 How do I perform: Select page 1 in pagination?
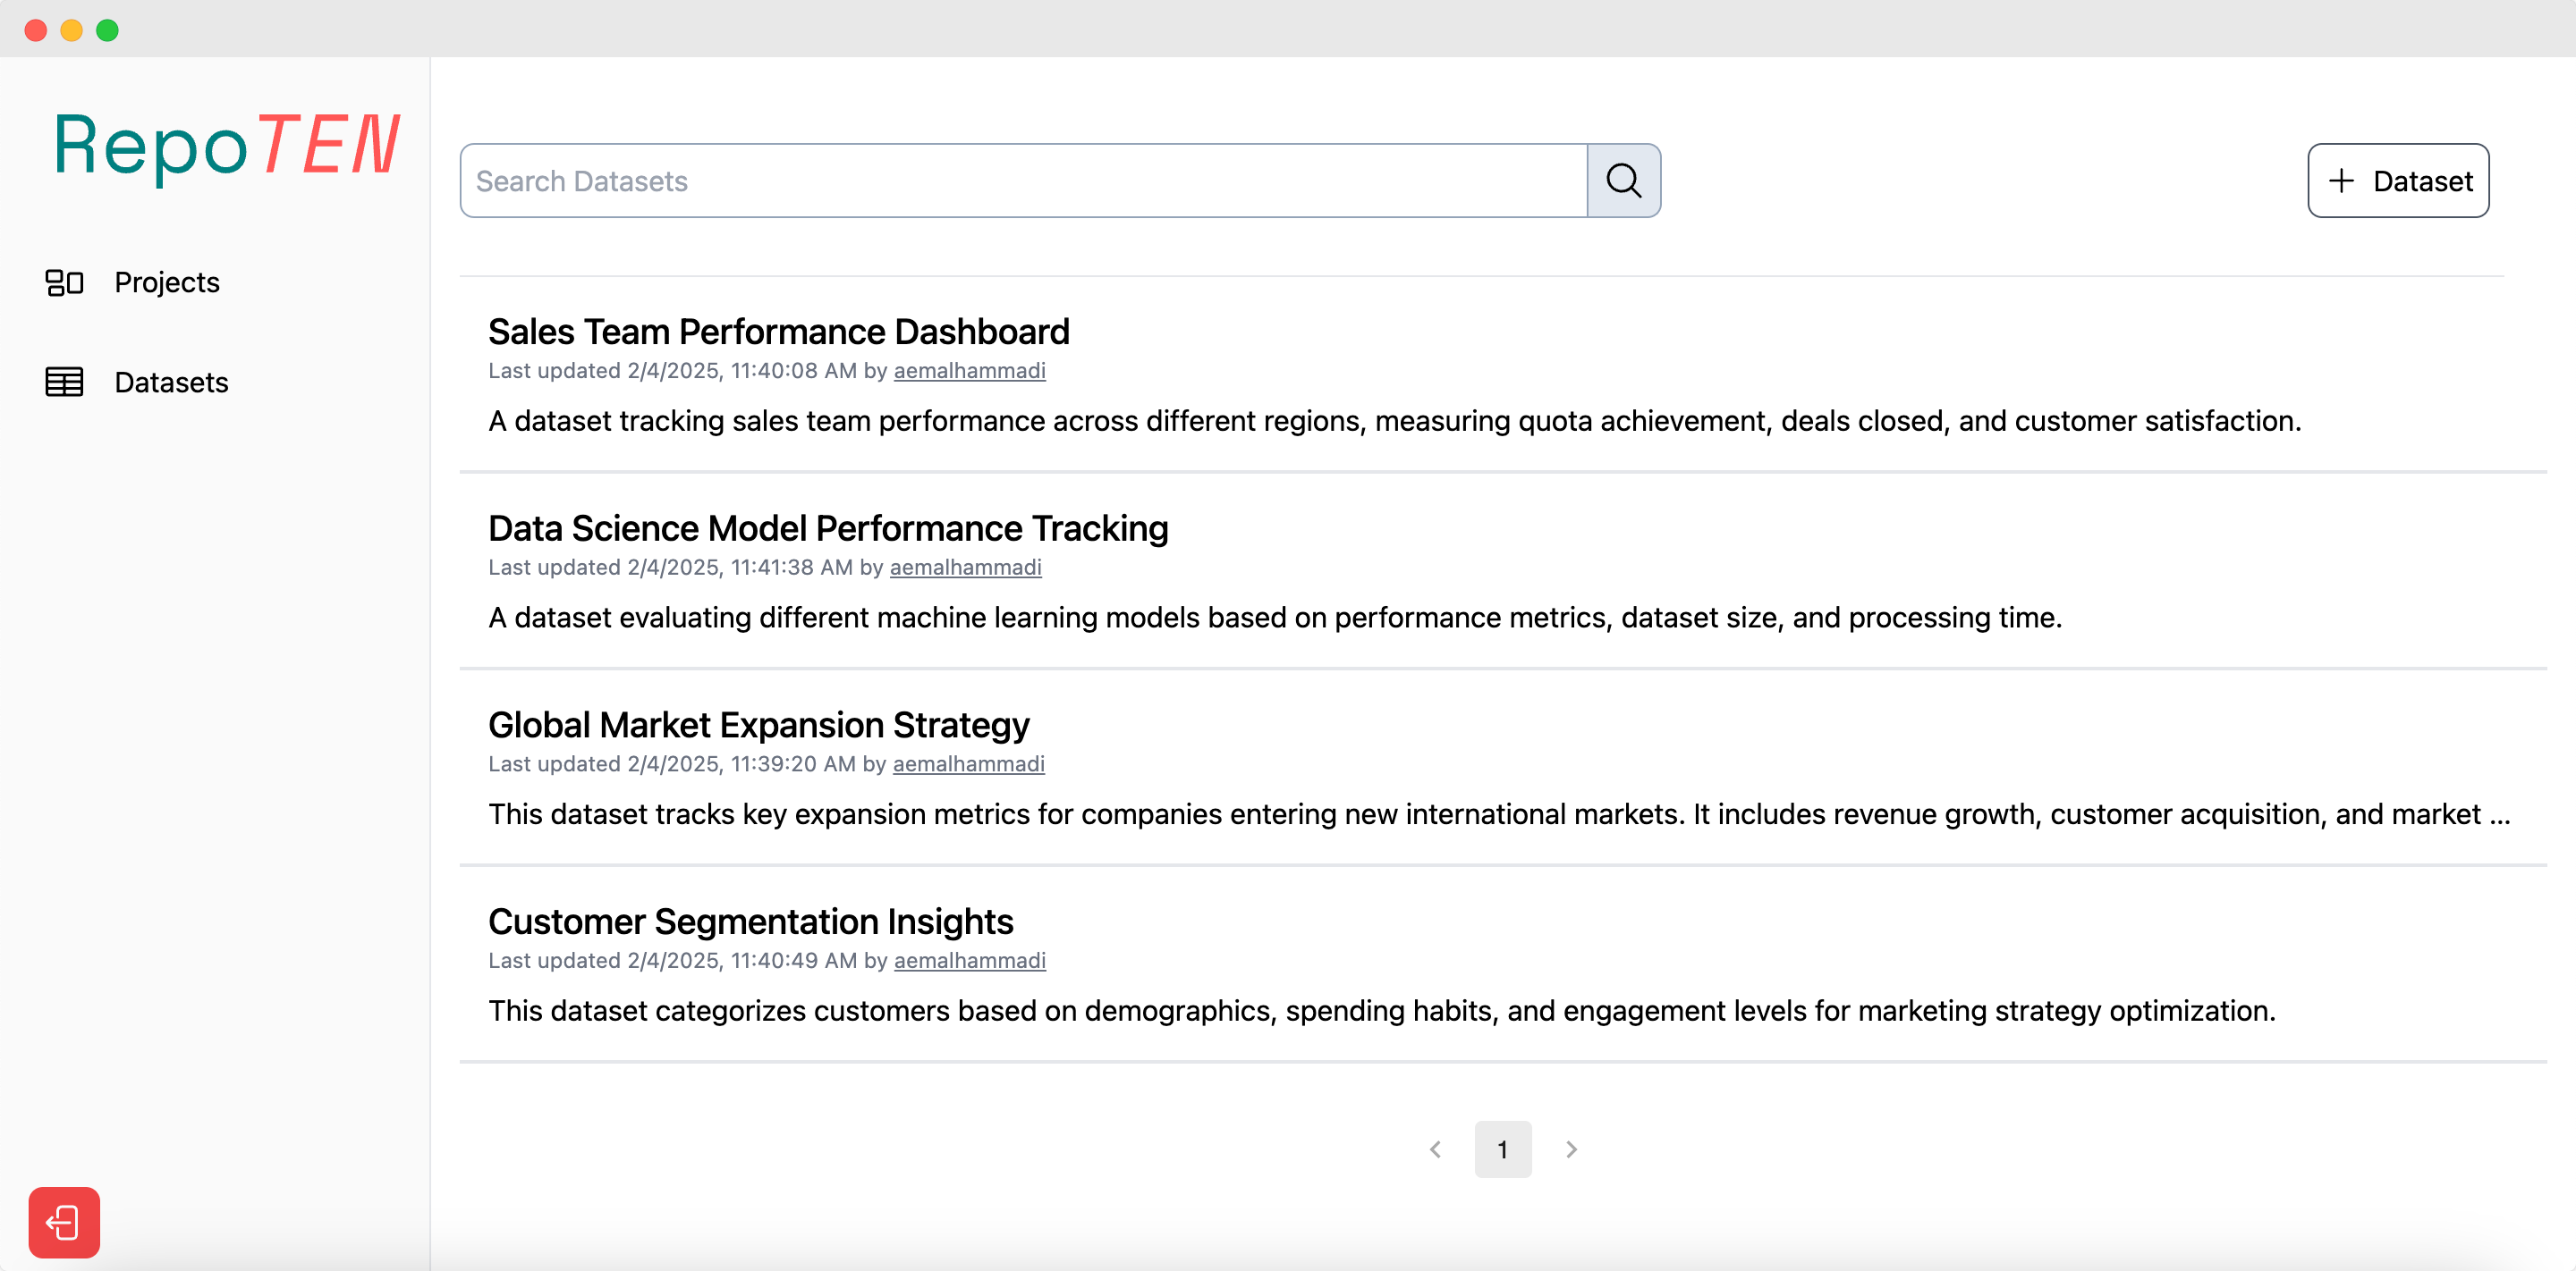1502,1149
